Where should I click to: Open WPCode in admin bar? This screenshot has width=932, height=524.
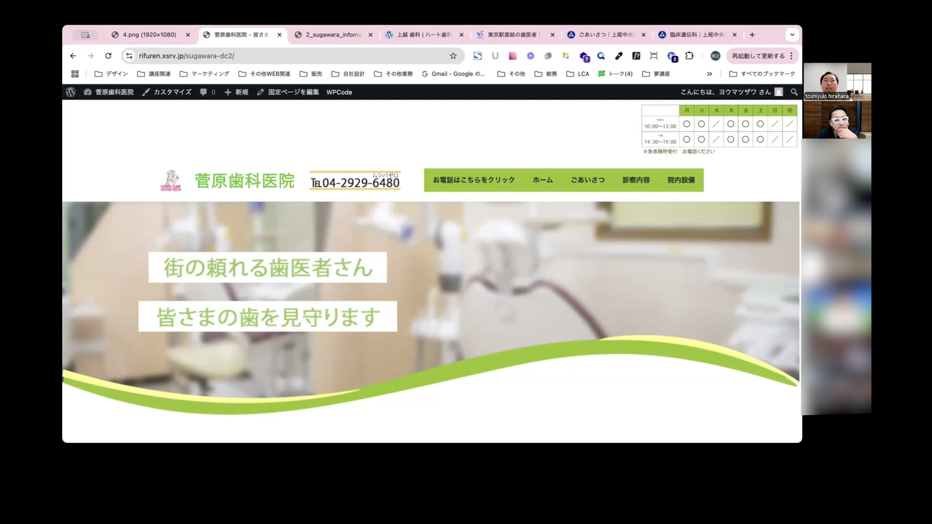[x=339, y=92]
